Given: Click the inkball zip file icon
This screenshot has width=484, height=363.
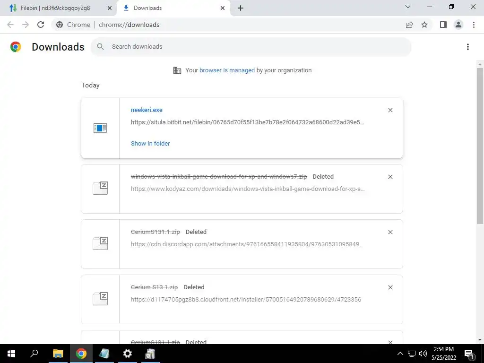Looking at the screenshot, I should click(x=100, y=188).
